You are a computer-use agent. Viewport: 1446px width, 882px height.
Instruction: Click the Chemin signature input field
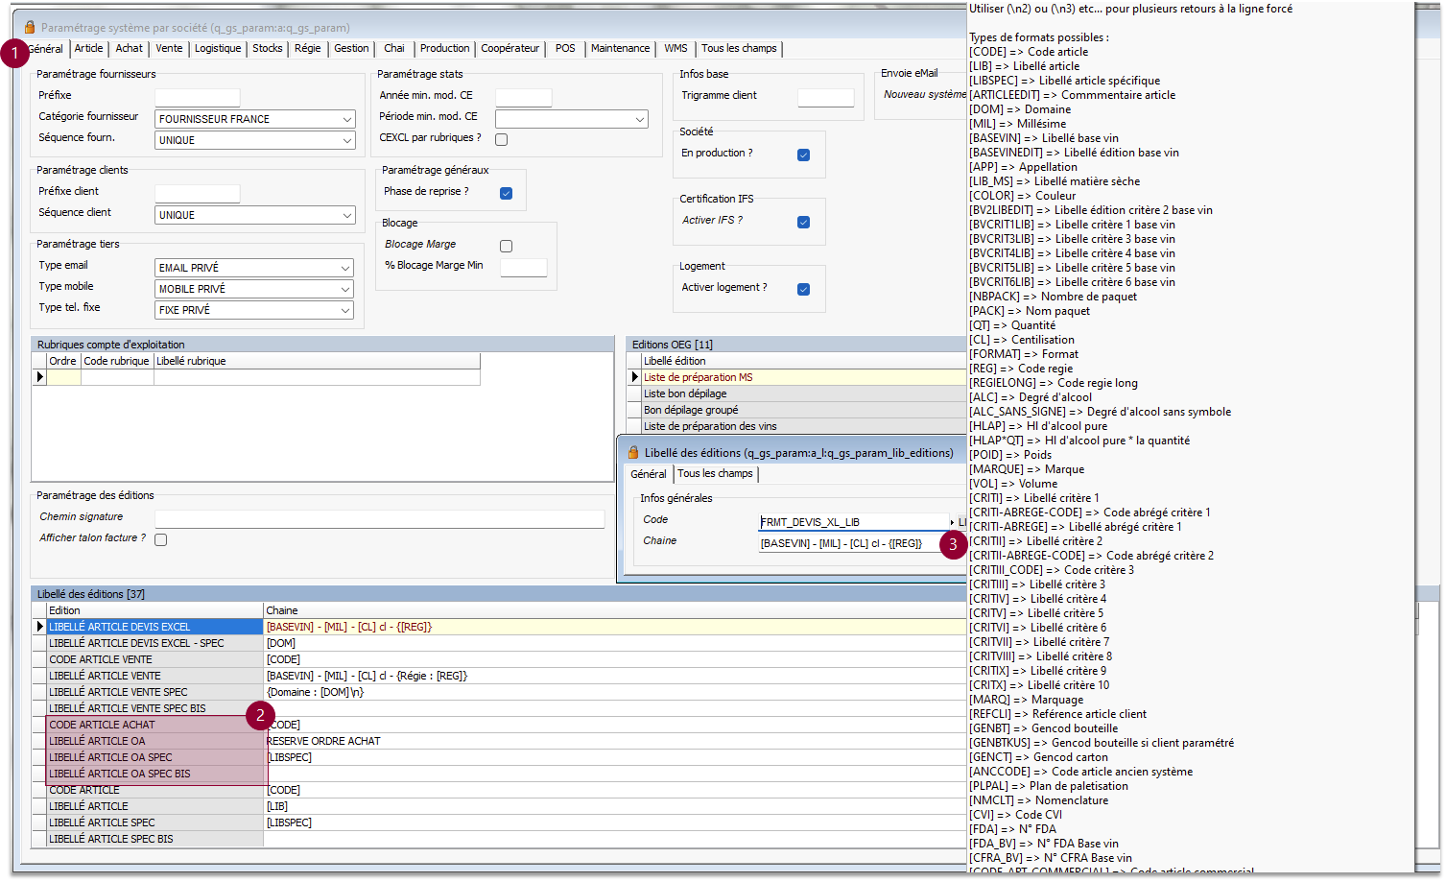click(x=379, y=518)
